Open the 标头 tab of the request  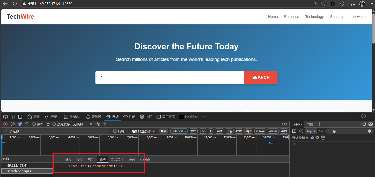point(68,160)
